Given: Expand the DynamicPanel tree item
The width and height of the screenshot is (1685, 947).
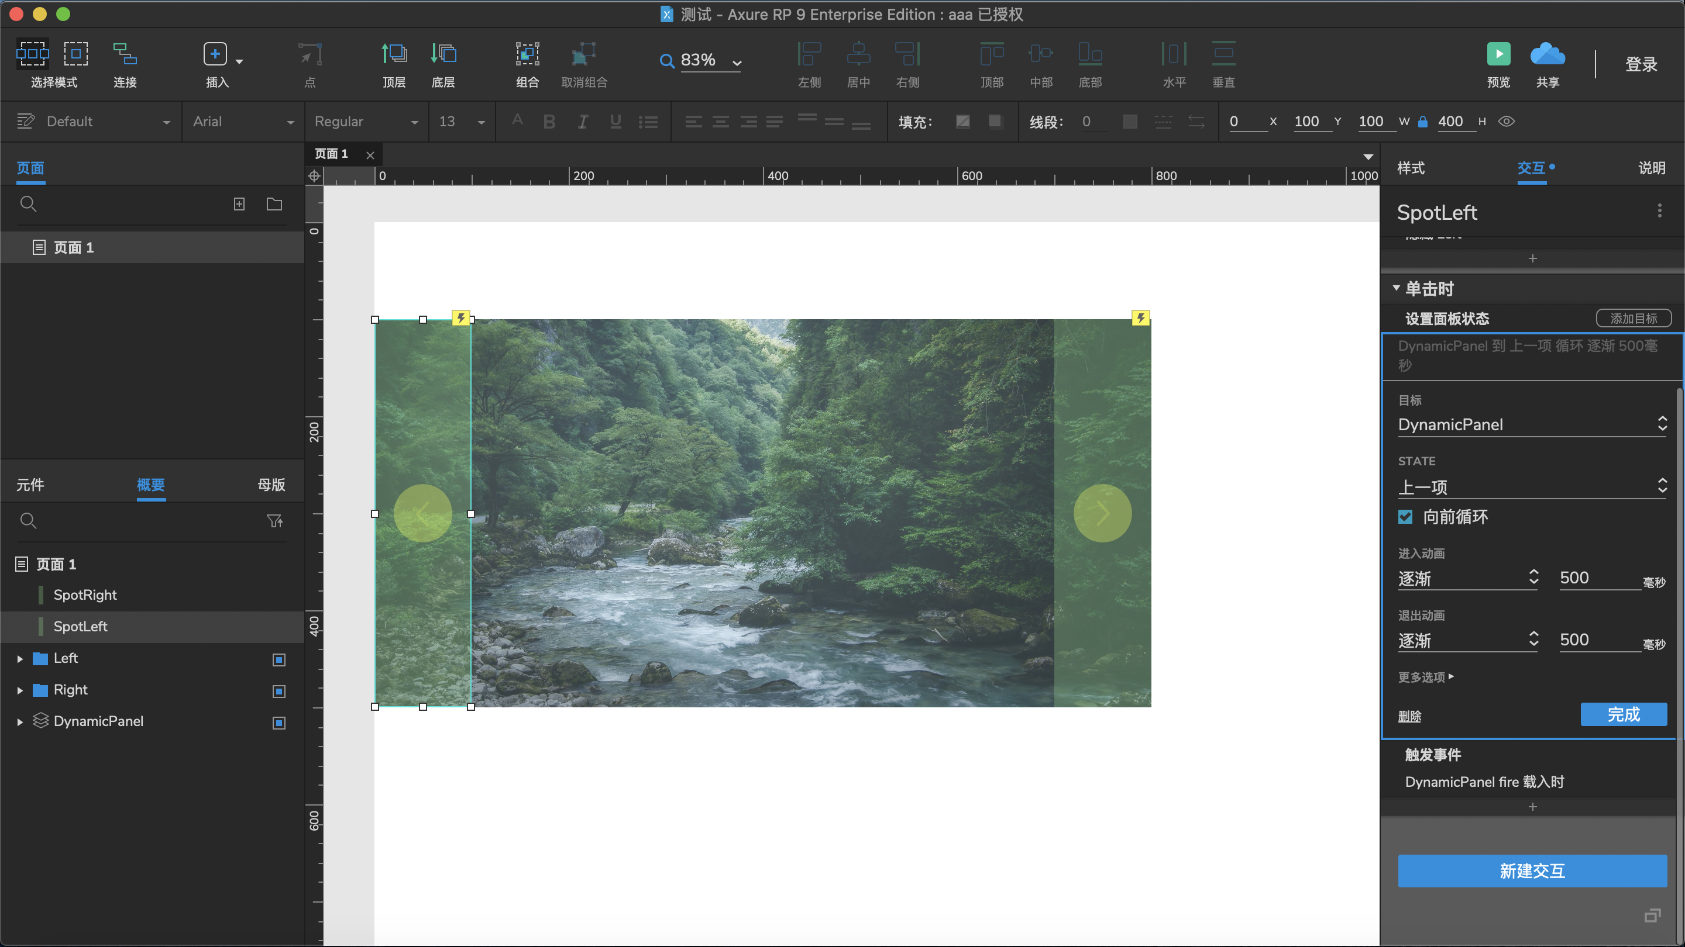Looking at the screenshot, I should point(20,722).
